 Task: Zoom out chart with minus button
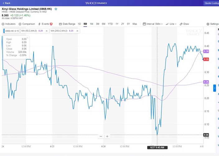101,136
